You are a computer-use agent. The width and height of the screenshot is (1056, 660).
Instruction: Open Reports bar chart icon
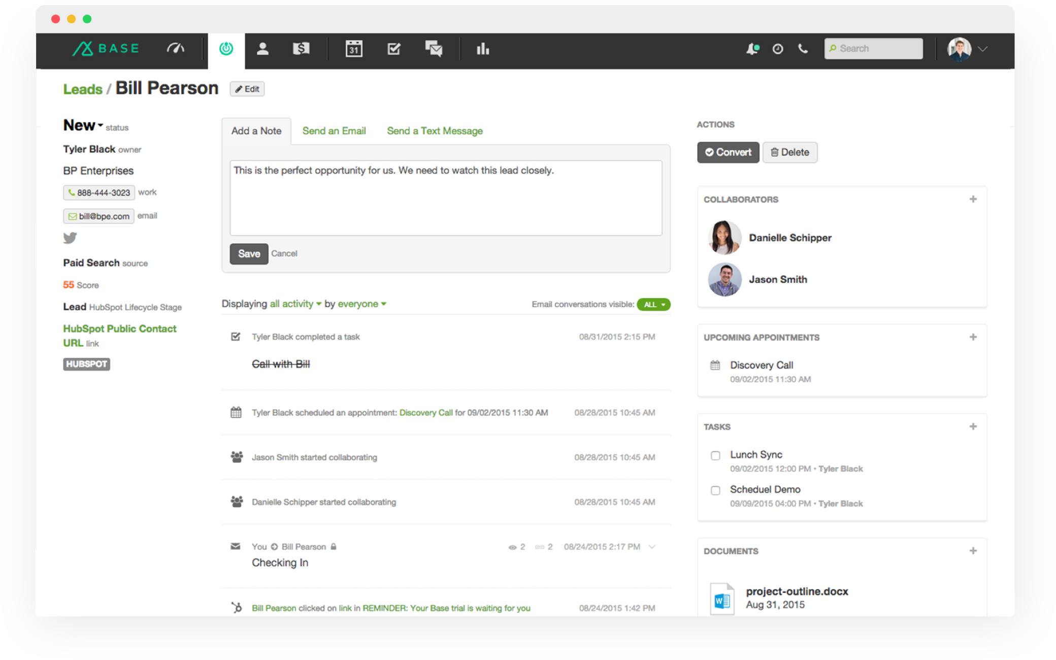[x=483, y=49]
